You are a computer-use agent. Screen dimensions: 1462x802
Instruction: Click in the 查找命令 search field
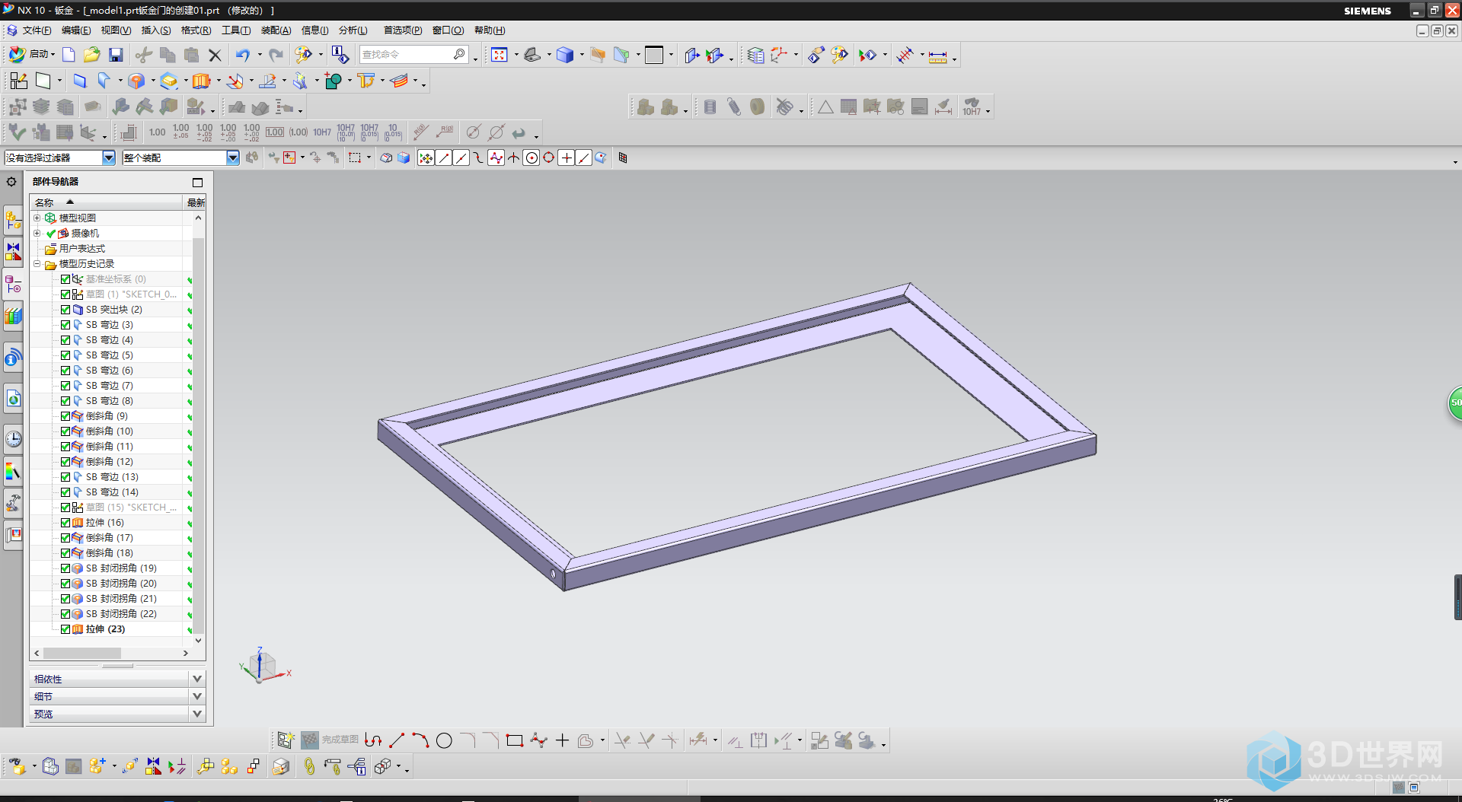coord(406,55)
